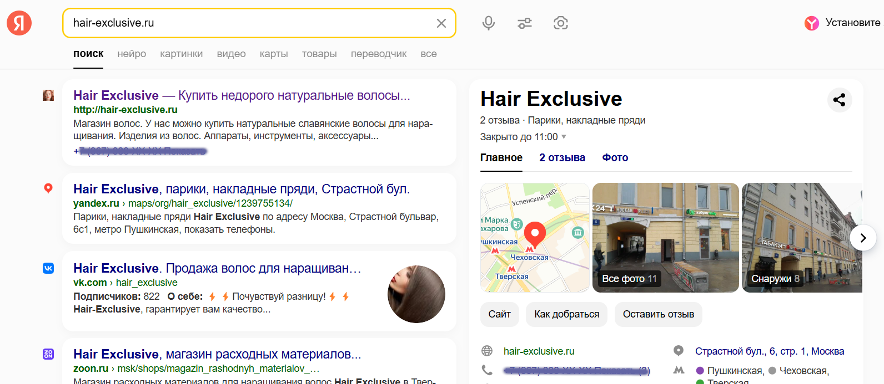Click the Оставить отзыв button
884x384 pixels.
(x=659, y=314)
